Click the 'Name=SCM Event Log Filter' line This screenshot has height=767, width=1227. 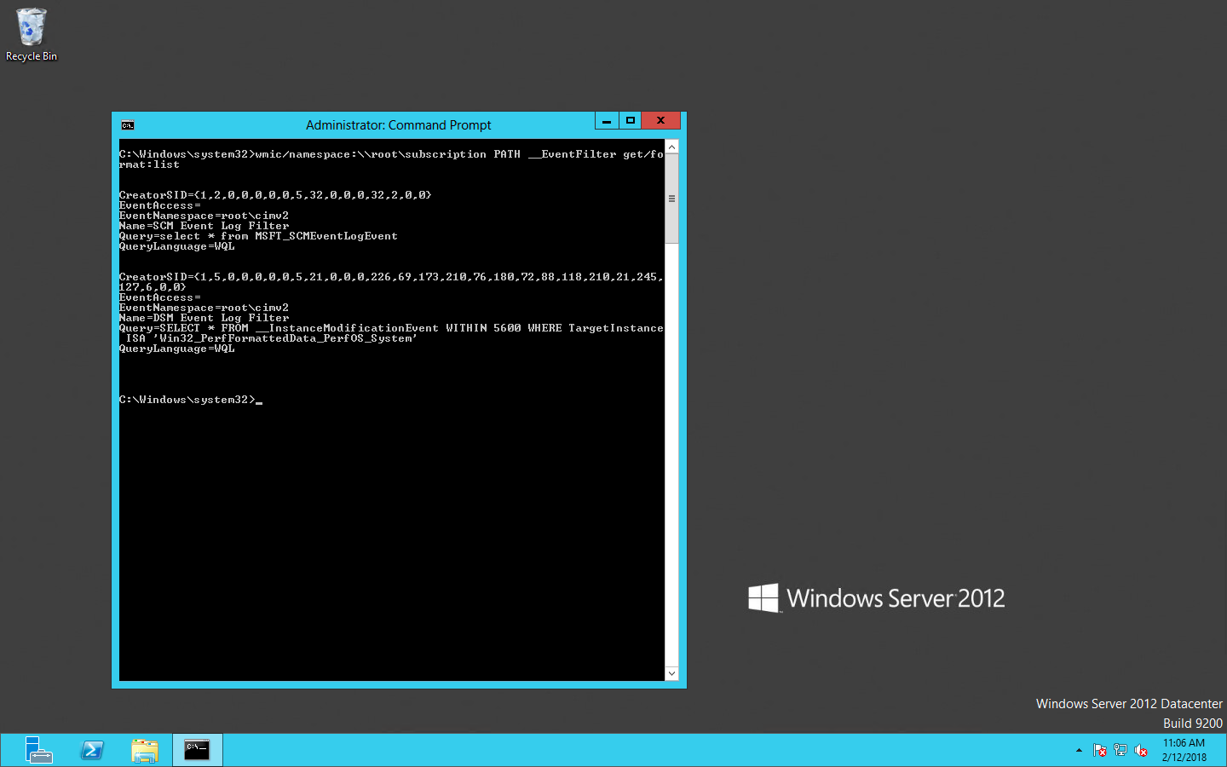[204, 226]
